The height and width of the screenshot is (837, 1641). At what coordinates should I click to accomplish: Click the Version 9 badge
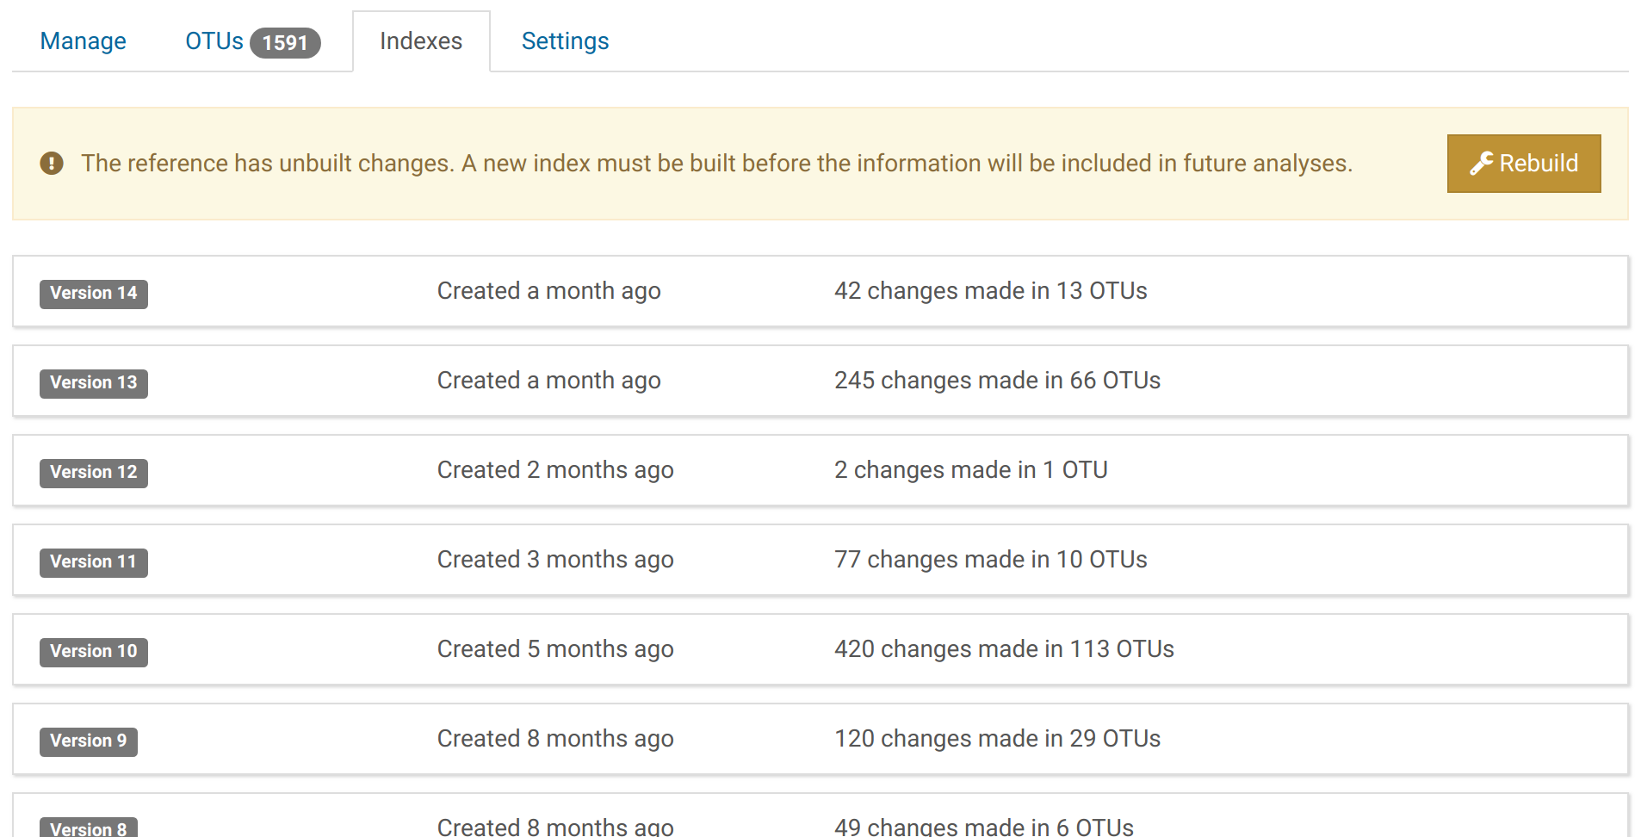pos(89,741)
